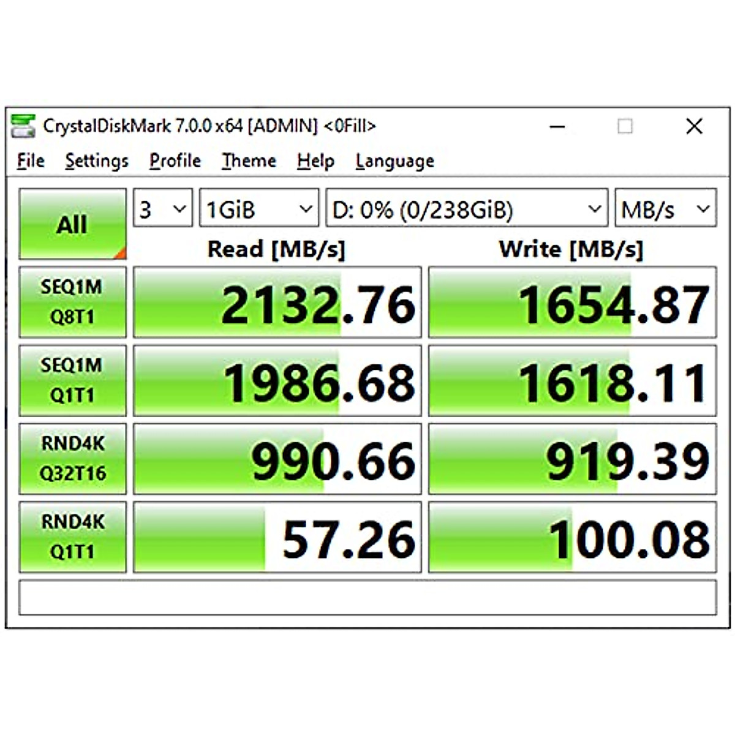Click the RND4K Q1T1 write result 100.08
This screenshot has width=735, height=735.
pos(572,538)
